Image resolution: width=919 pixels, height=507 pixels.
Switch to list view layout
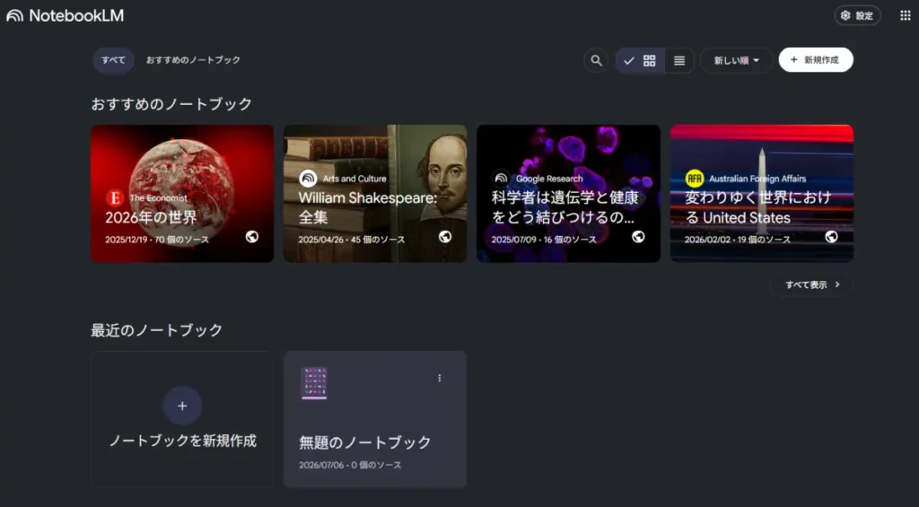679,60
